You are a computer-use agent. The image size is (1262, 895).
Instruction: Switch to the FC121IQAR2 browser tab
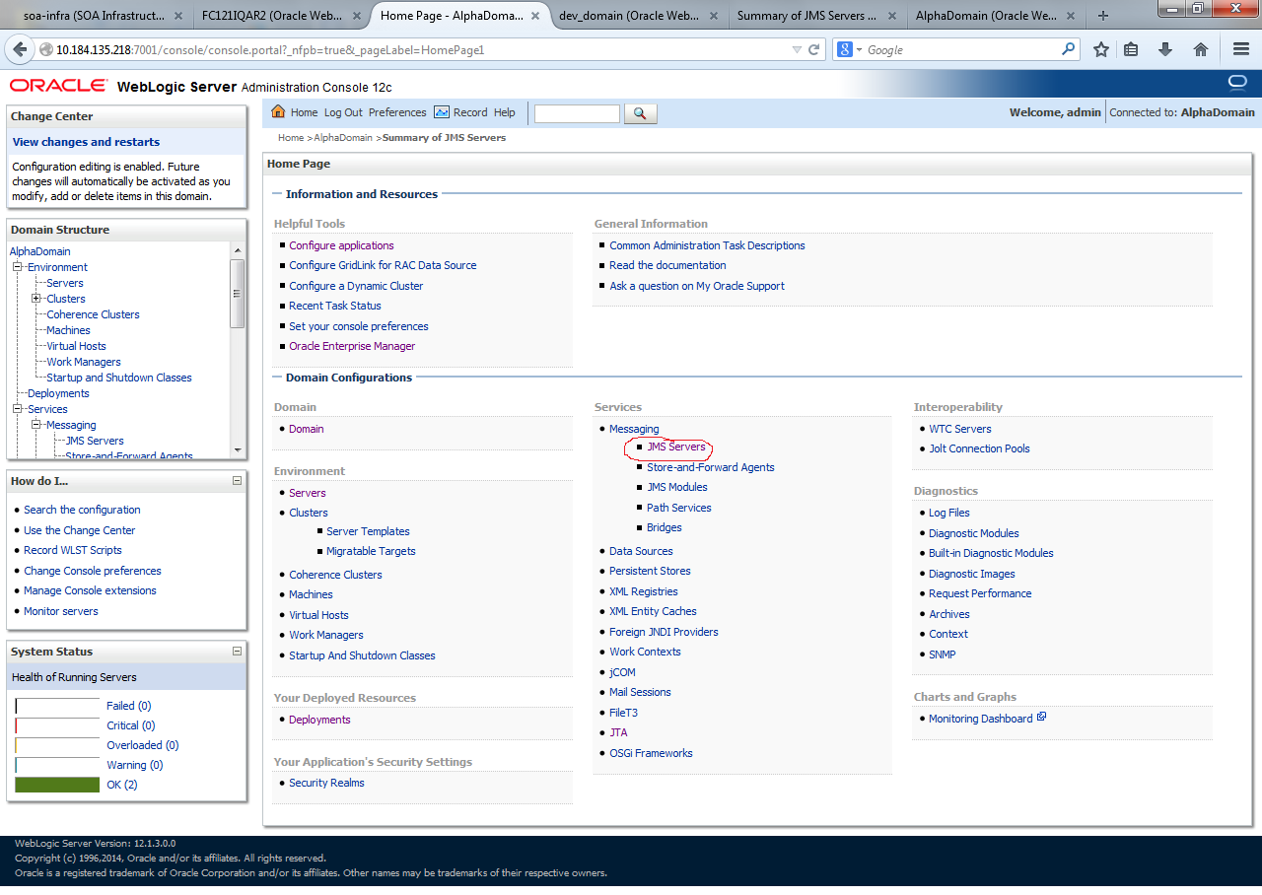coord(279,16)
